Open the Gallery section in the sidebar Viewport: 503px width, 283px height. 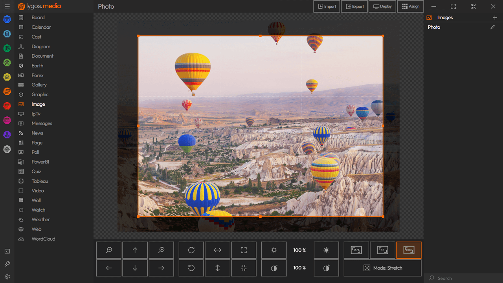pyautogui.click(x=39, y=85)
